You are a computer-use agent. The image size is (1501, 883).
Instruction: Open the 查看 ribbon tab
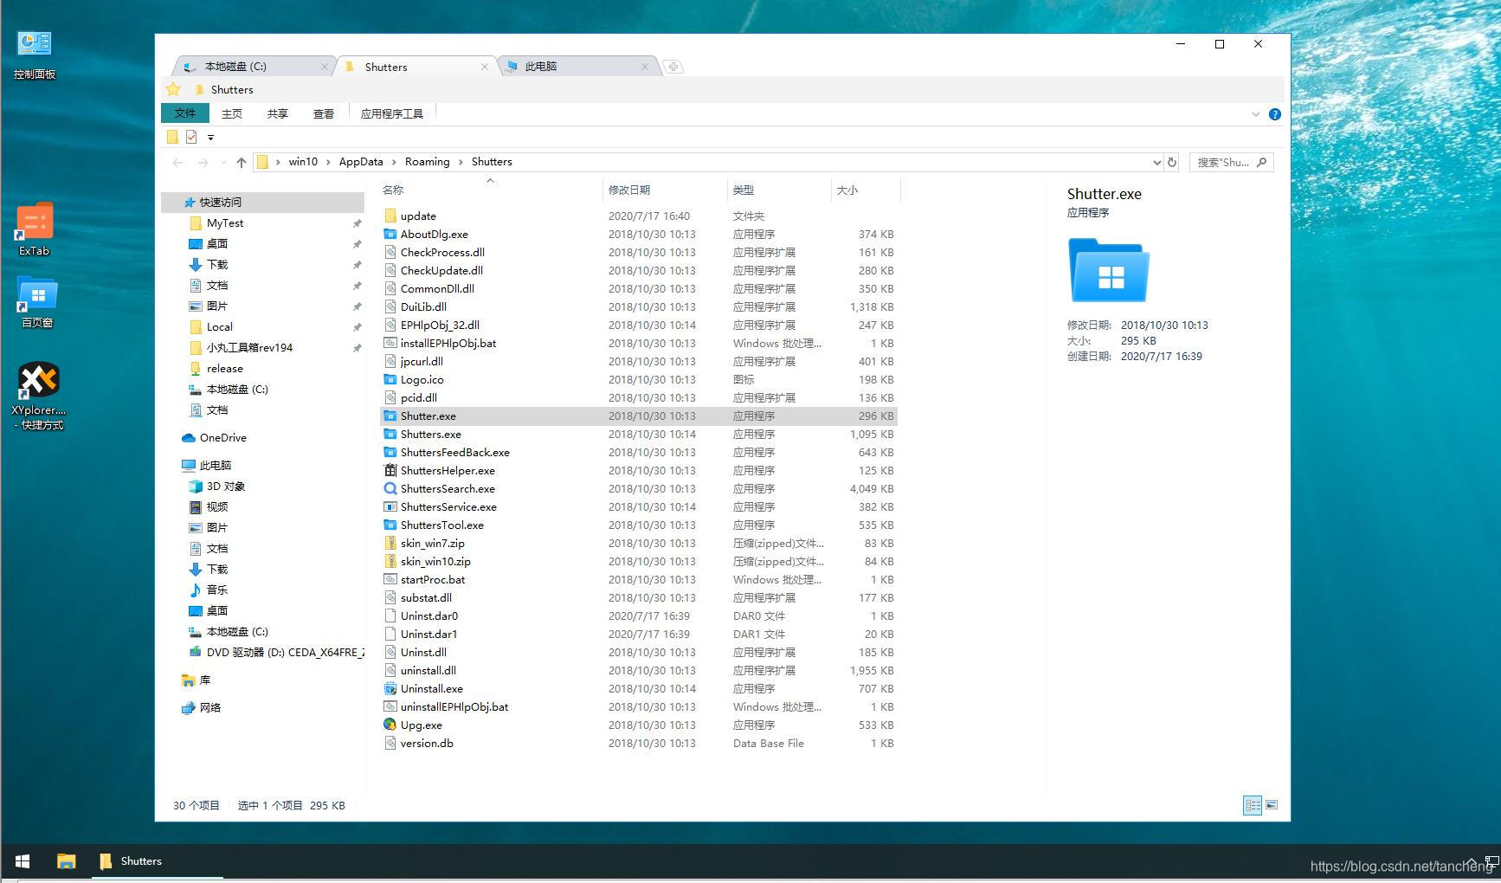tap(324, 113)
